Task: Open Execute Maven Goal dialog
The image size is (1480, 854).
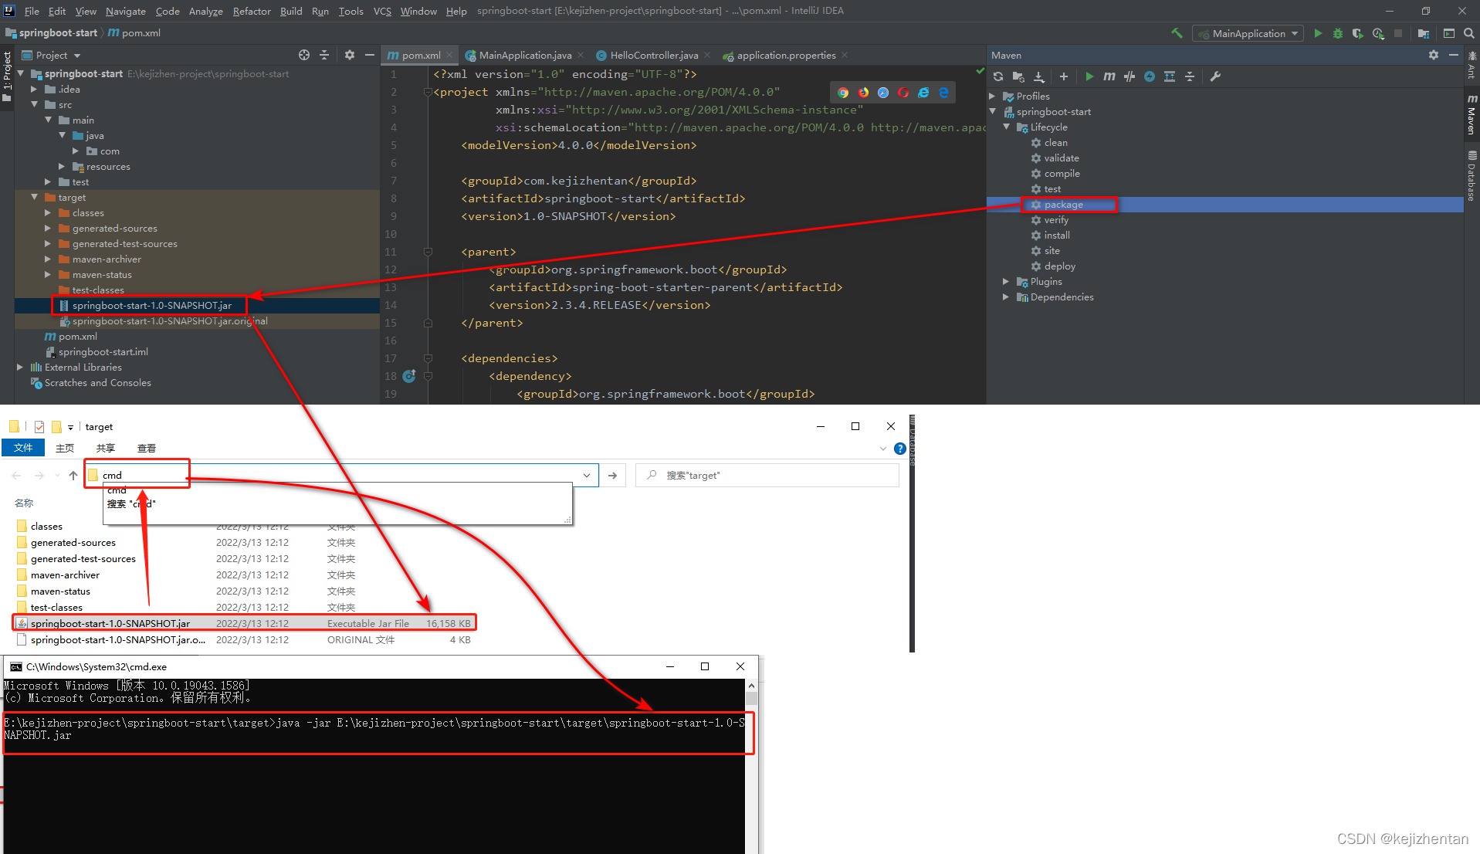Action: (x=1109, y=76)
